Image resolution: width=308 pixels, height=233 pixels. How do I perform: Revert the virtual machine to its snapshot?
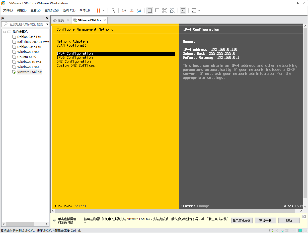pos(131,11)
